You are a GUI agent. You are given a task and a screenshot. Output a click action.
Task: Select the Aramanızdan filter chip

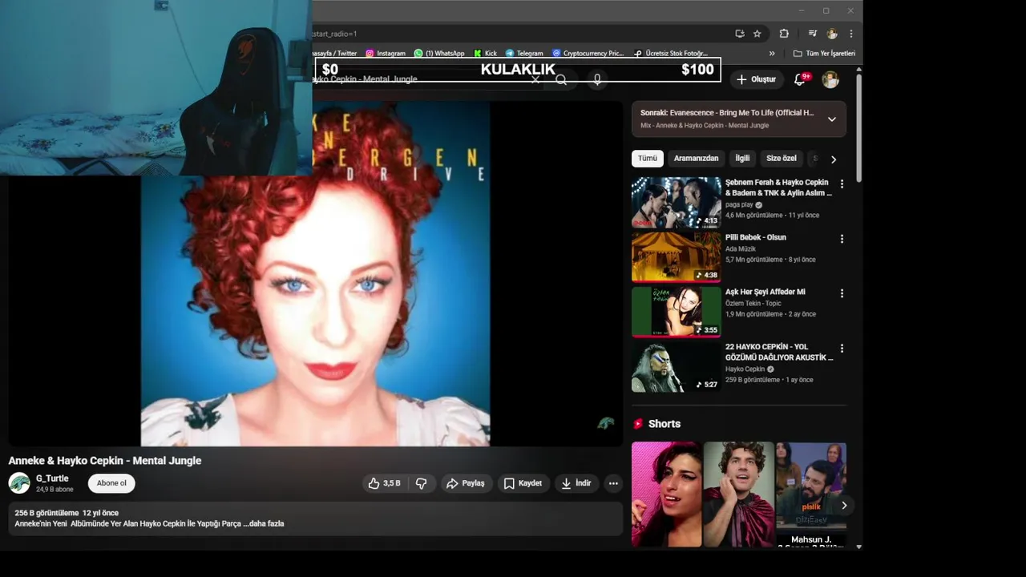[696, 159]
